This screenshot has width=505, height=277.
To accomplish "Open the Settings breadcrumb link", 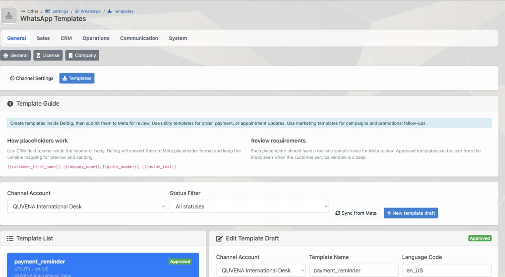I will [x=57, y=11].
